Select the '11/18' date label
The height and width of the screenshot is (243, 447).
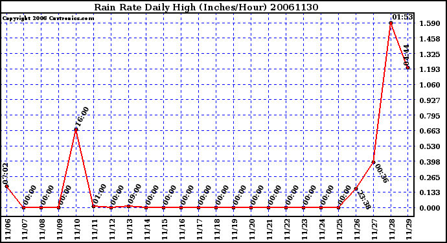218,229
